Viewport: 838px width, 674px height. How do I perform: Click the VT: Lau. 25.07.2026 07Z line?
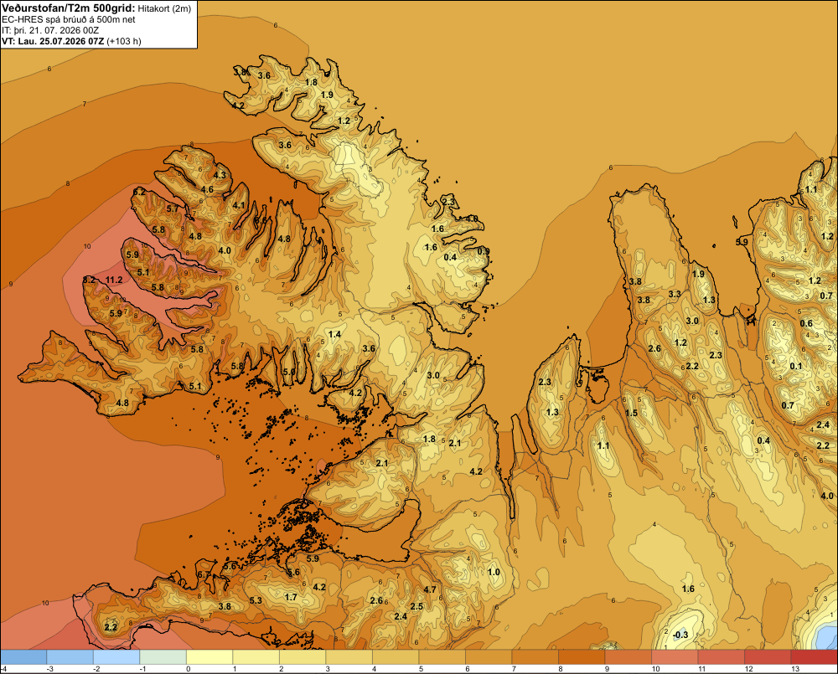tap(52, 41)
